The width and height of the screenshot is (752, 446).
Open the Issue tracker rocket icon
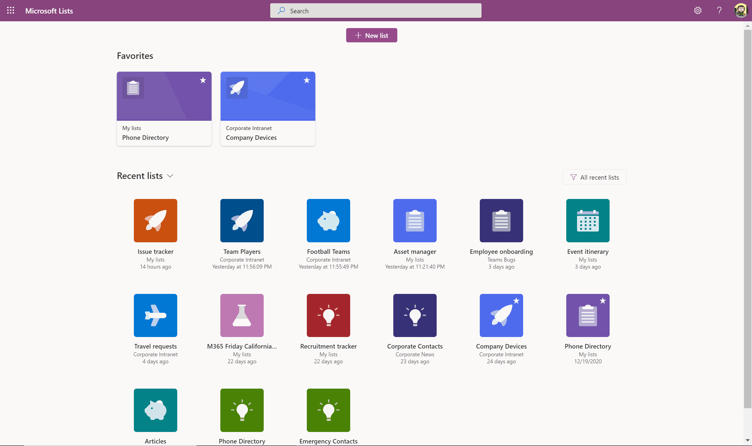tap(155, 220)
